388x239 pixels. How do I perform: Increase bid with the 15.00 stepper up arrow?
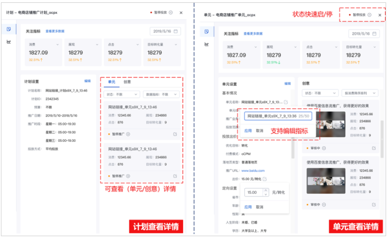coord(266,191)
